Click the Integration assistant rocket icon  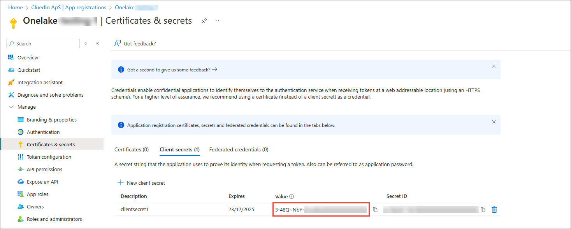[11, 82]
